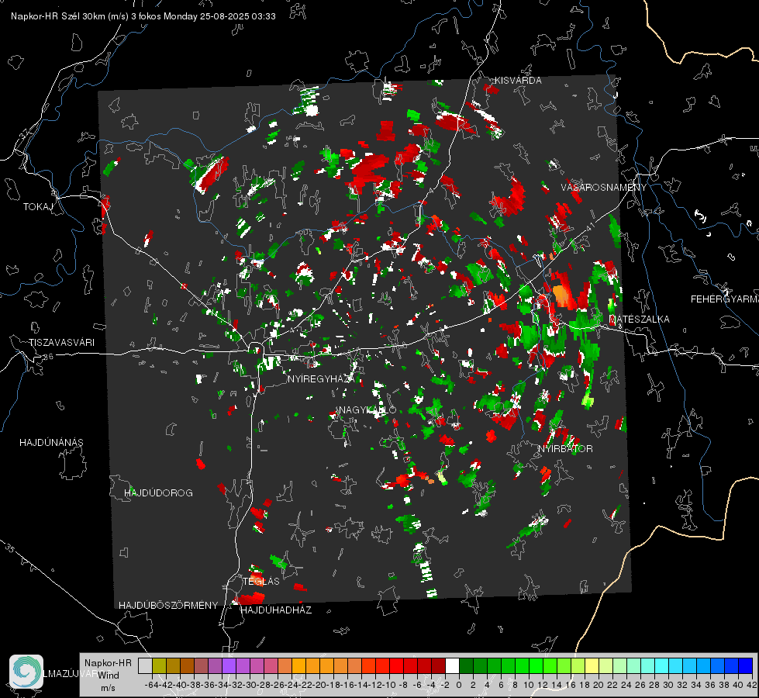
Task: Click the HAJDÚNÁNÁS town label
Action: tap(51, 443)
